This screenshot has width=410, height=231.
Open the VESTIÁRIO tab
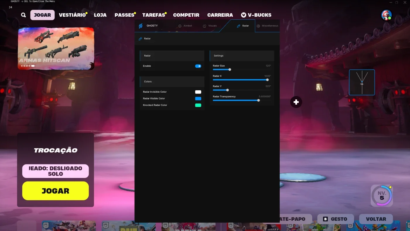click(72, 15)
